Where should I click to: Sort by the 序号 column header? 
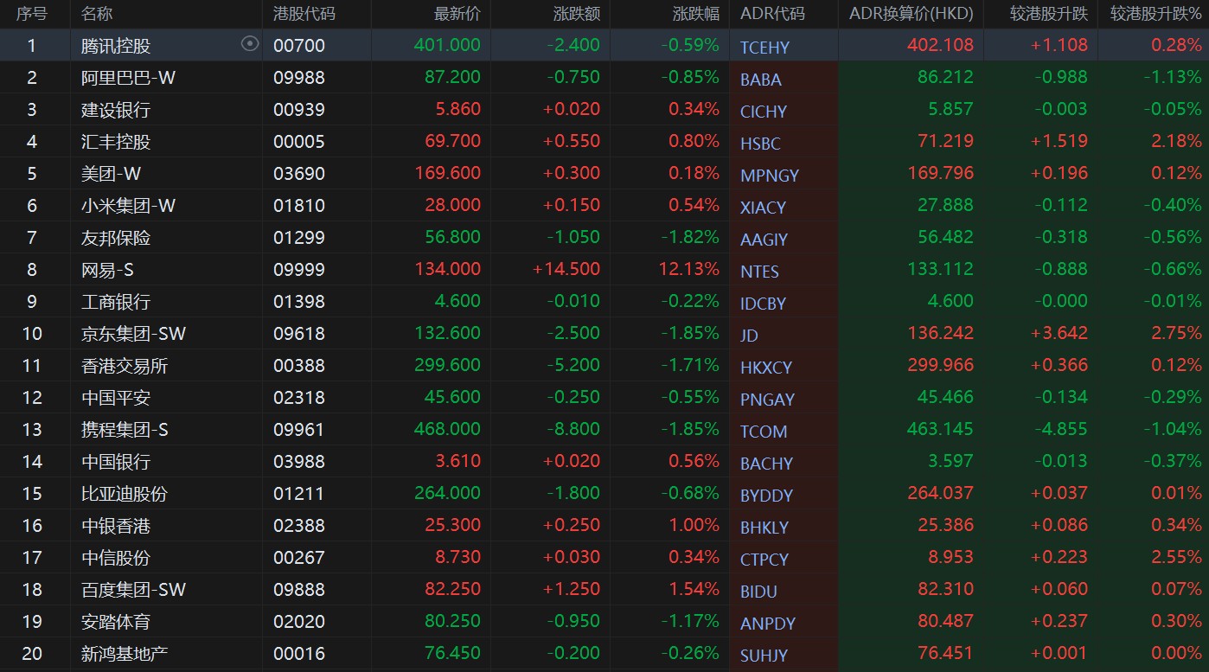click(31, 13)
